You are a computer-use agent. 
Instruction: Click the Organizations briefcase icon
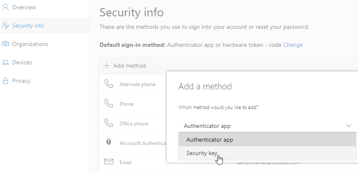5,44
